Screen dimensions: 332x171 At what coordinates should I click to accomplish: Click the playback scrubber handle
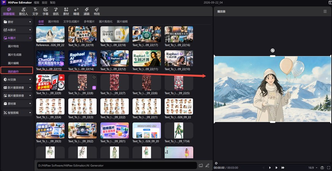click(x=216, y=163)
